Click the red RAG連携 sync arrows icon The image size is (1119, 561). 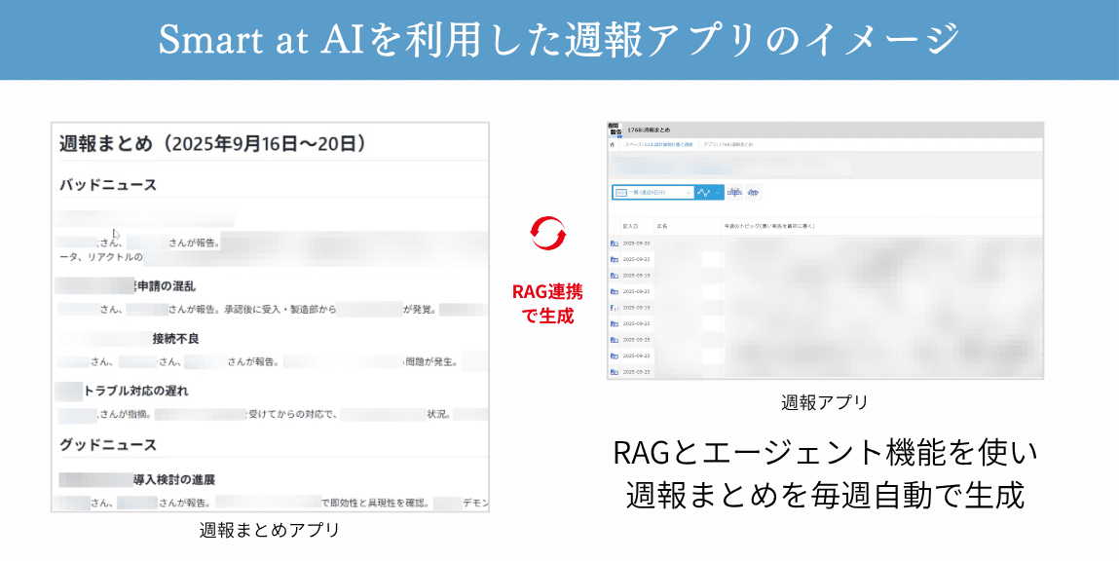[546, 234]
